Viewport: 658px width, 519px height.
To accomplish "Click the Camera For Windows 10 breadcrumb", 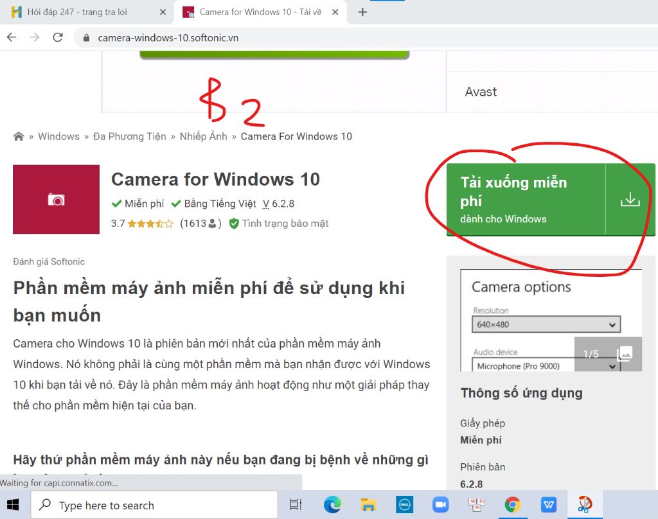I will pos(296,136).
